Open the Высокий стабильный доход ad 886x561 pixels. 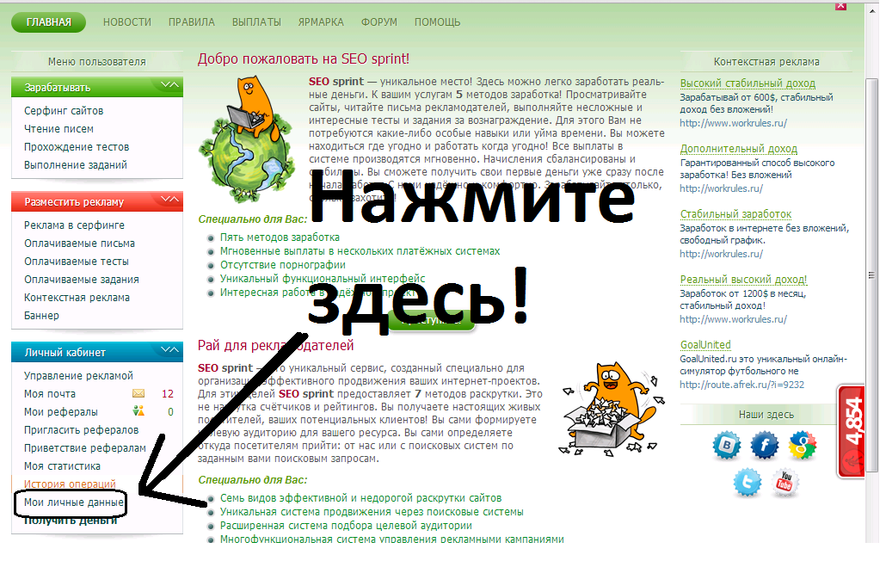[748, 83]
